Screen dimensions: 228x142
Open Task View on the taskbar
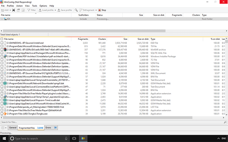pyautogui.click(x=74, y=139)
